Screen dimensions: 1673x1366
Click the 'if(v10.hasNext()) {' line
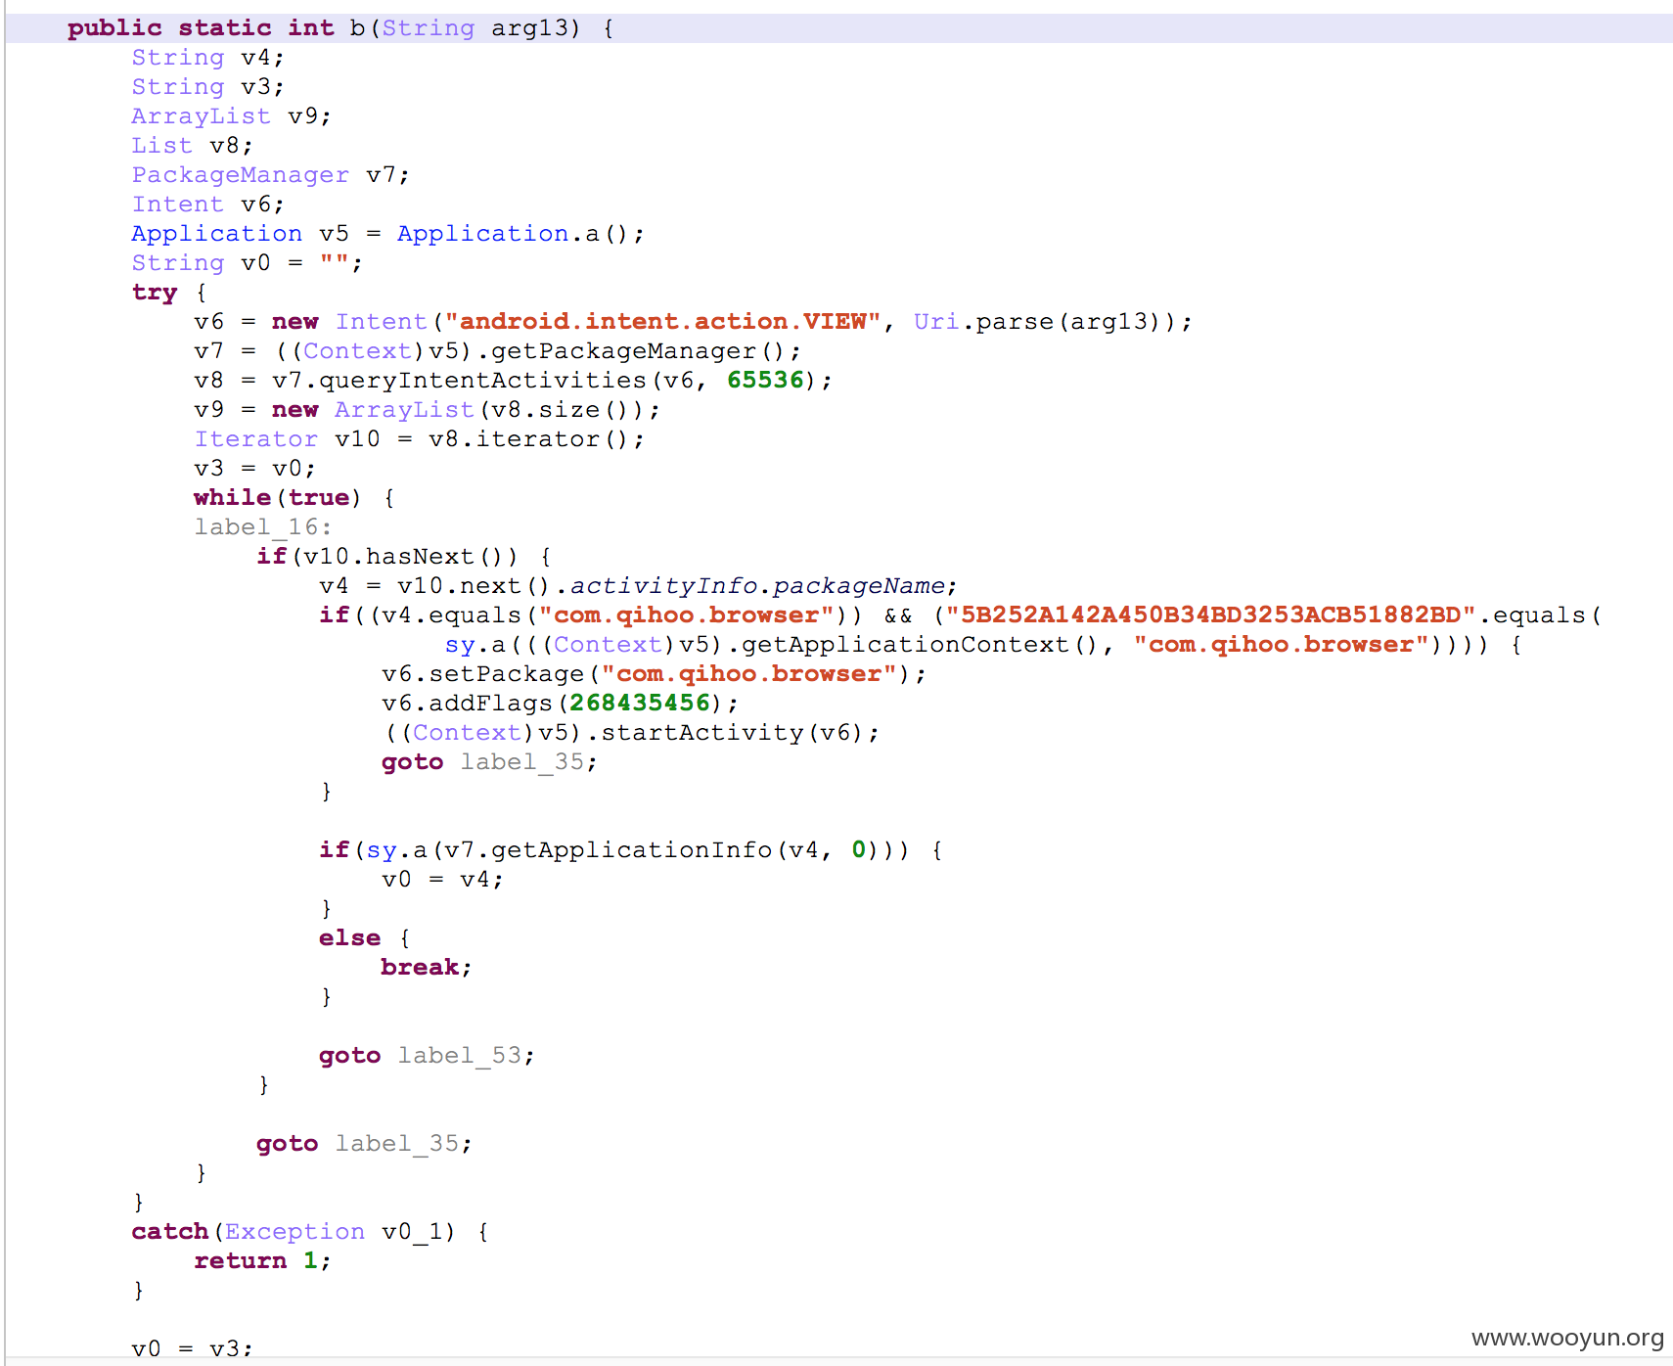pyautogui.click(x=403, y=557)
